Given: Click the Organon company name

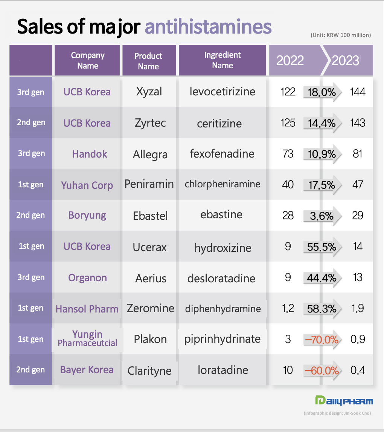Looking at the screenshot, I should point(87,278).
